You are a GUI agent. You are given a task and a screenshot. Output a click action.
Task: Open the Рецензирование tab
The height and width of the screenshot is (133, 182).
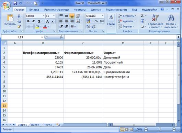116,10
